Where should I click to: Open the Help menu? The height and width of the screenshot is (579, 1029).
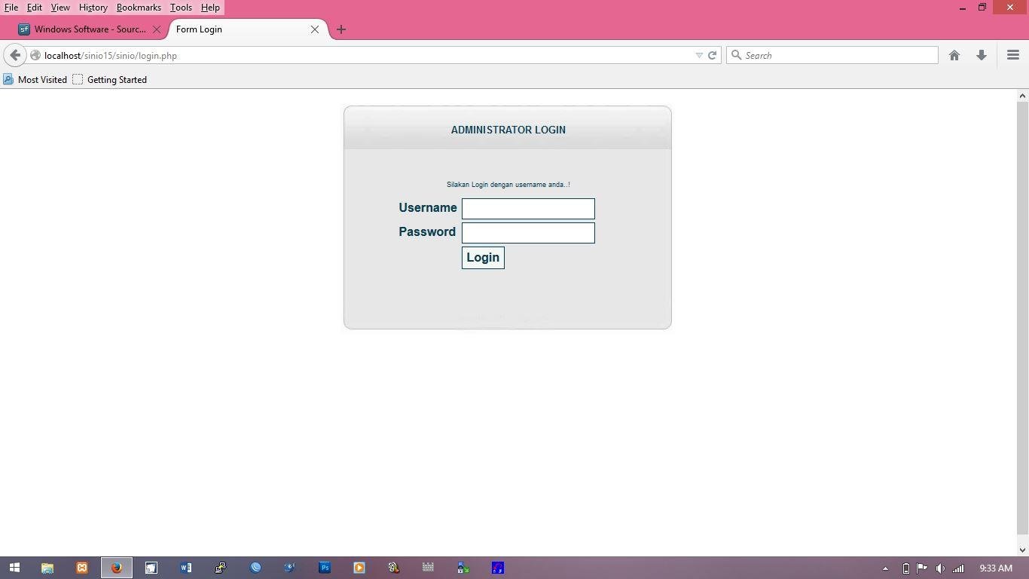coord(210,7)
